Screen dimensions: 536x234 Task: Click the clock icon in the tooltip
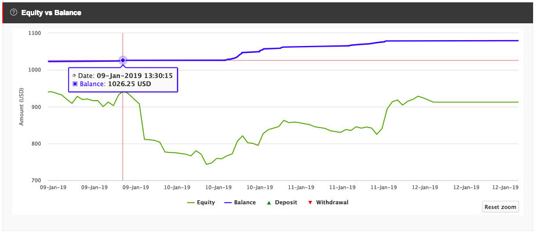pyautogui.click(x=74, y=76)
